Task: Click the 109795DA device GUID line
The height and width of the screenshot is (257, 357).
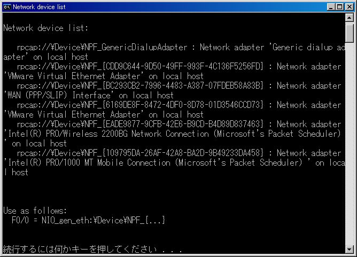Action: pyautogui.click(x=140, y=153)
